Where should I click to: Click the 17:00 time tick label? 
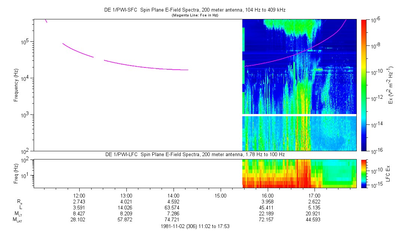point(315,196)
